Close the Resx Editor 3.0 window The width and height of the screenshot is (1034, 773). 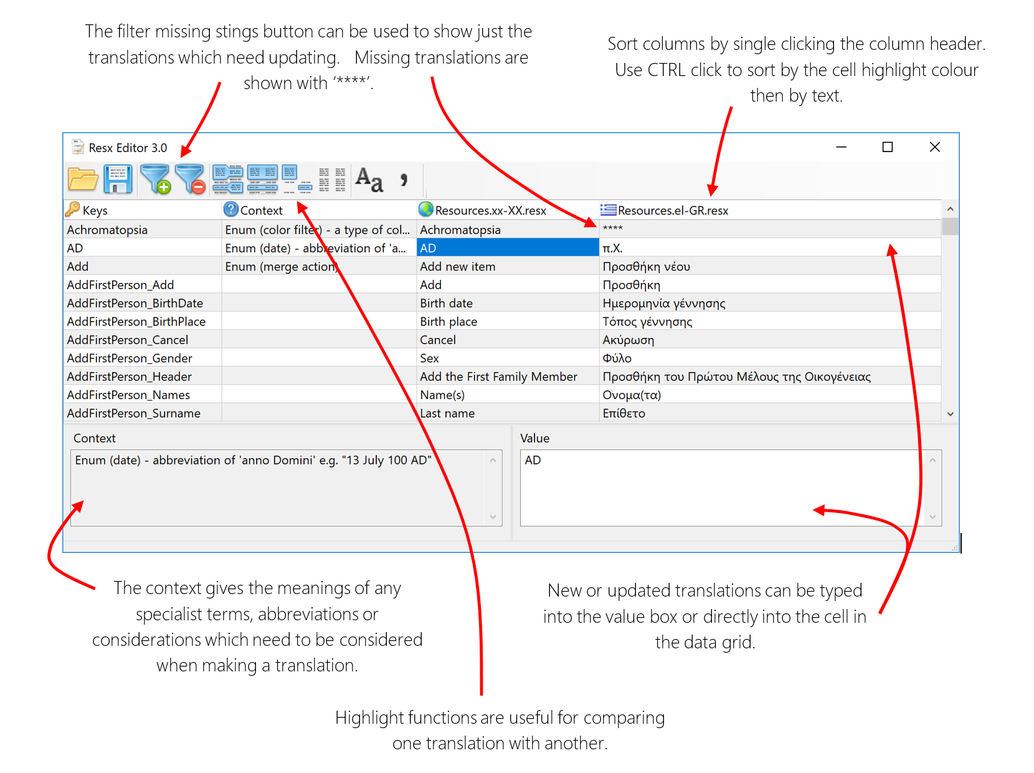click(935, 147)
